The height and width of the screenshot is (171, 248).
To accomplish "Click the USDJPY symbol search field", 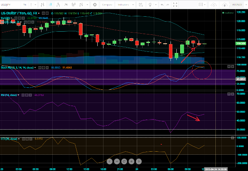I will coord(10,5).
